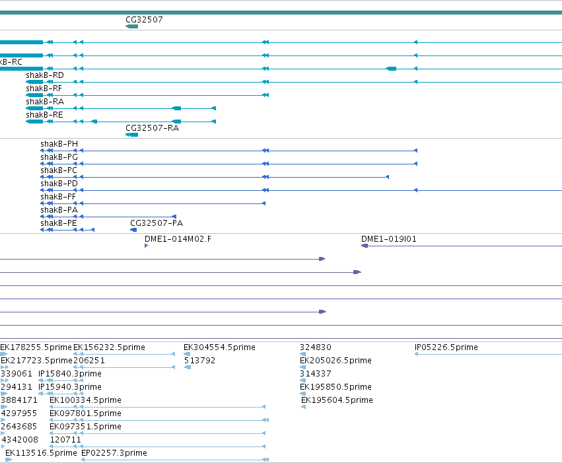This screenshot has height=463, width=562.
Task: Select the DME1-019I01 label
Action: (388, 239)
